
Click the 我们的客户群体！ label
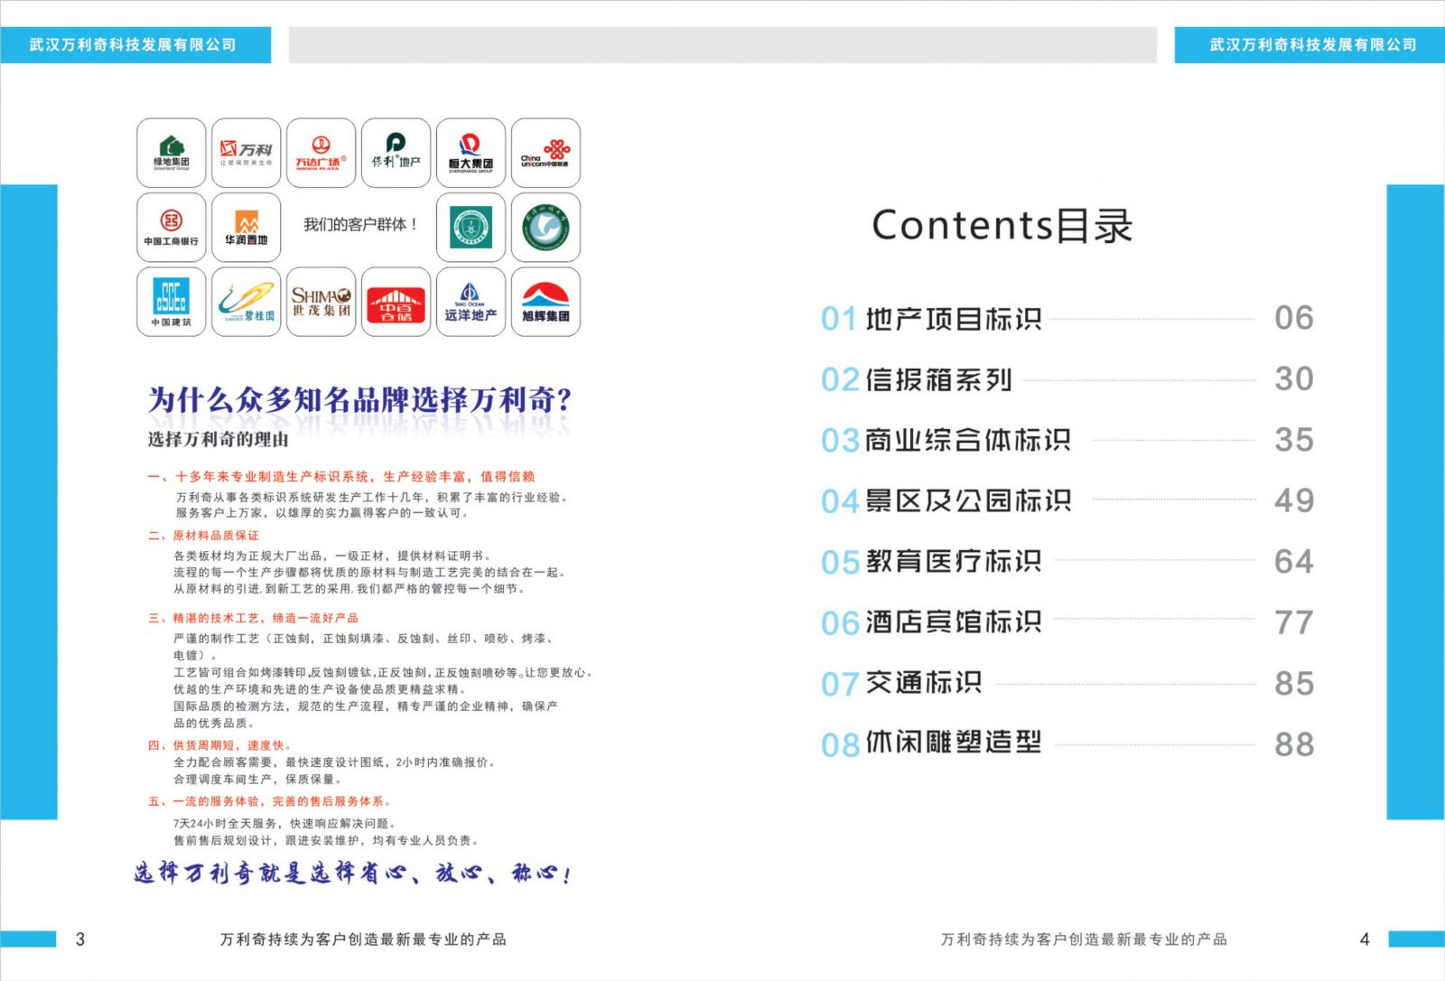pyautogui.click(x=359, y=224)
